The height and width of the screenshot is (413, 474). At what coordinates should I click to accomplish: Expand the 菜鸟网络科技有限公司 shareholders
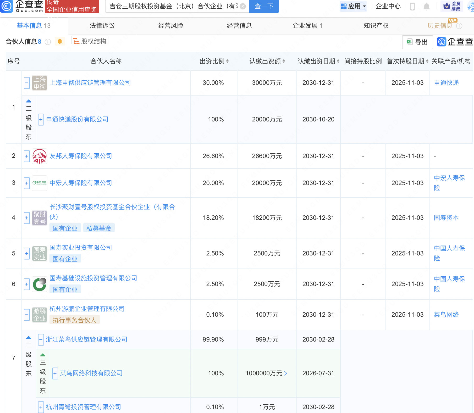55,373
